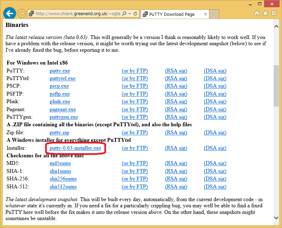Click the Home icon
Viewport: 282px width, 228px height.
tap(257, 13)
